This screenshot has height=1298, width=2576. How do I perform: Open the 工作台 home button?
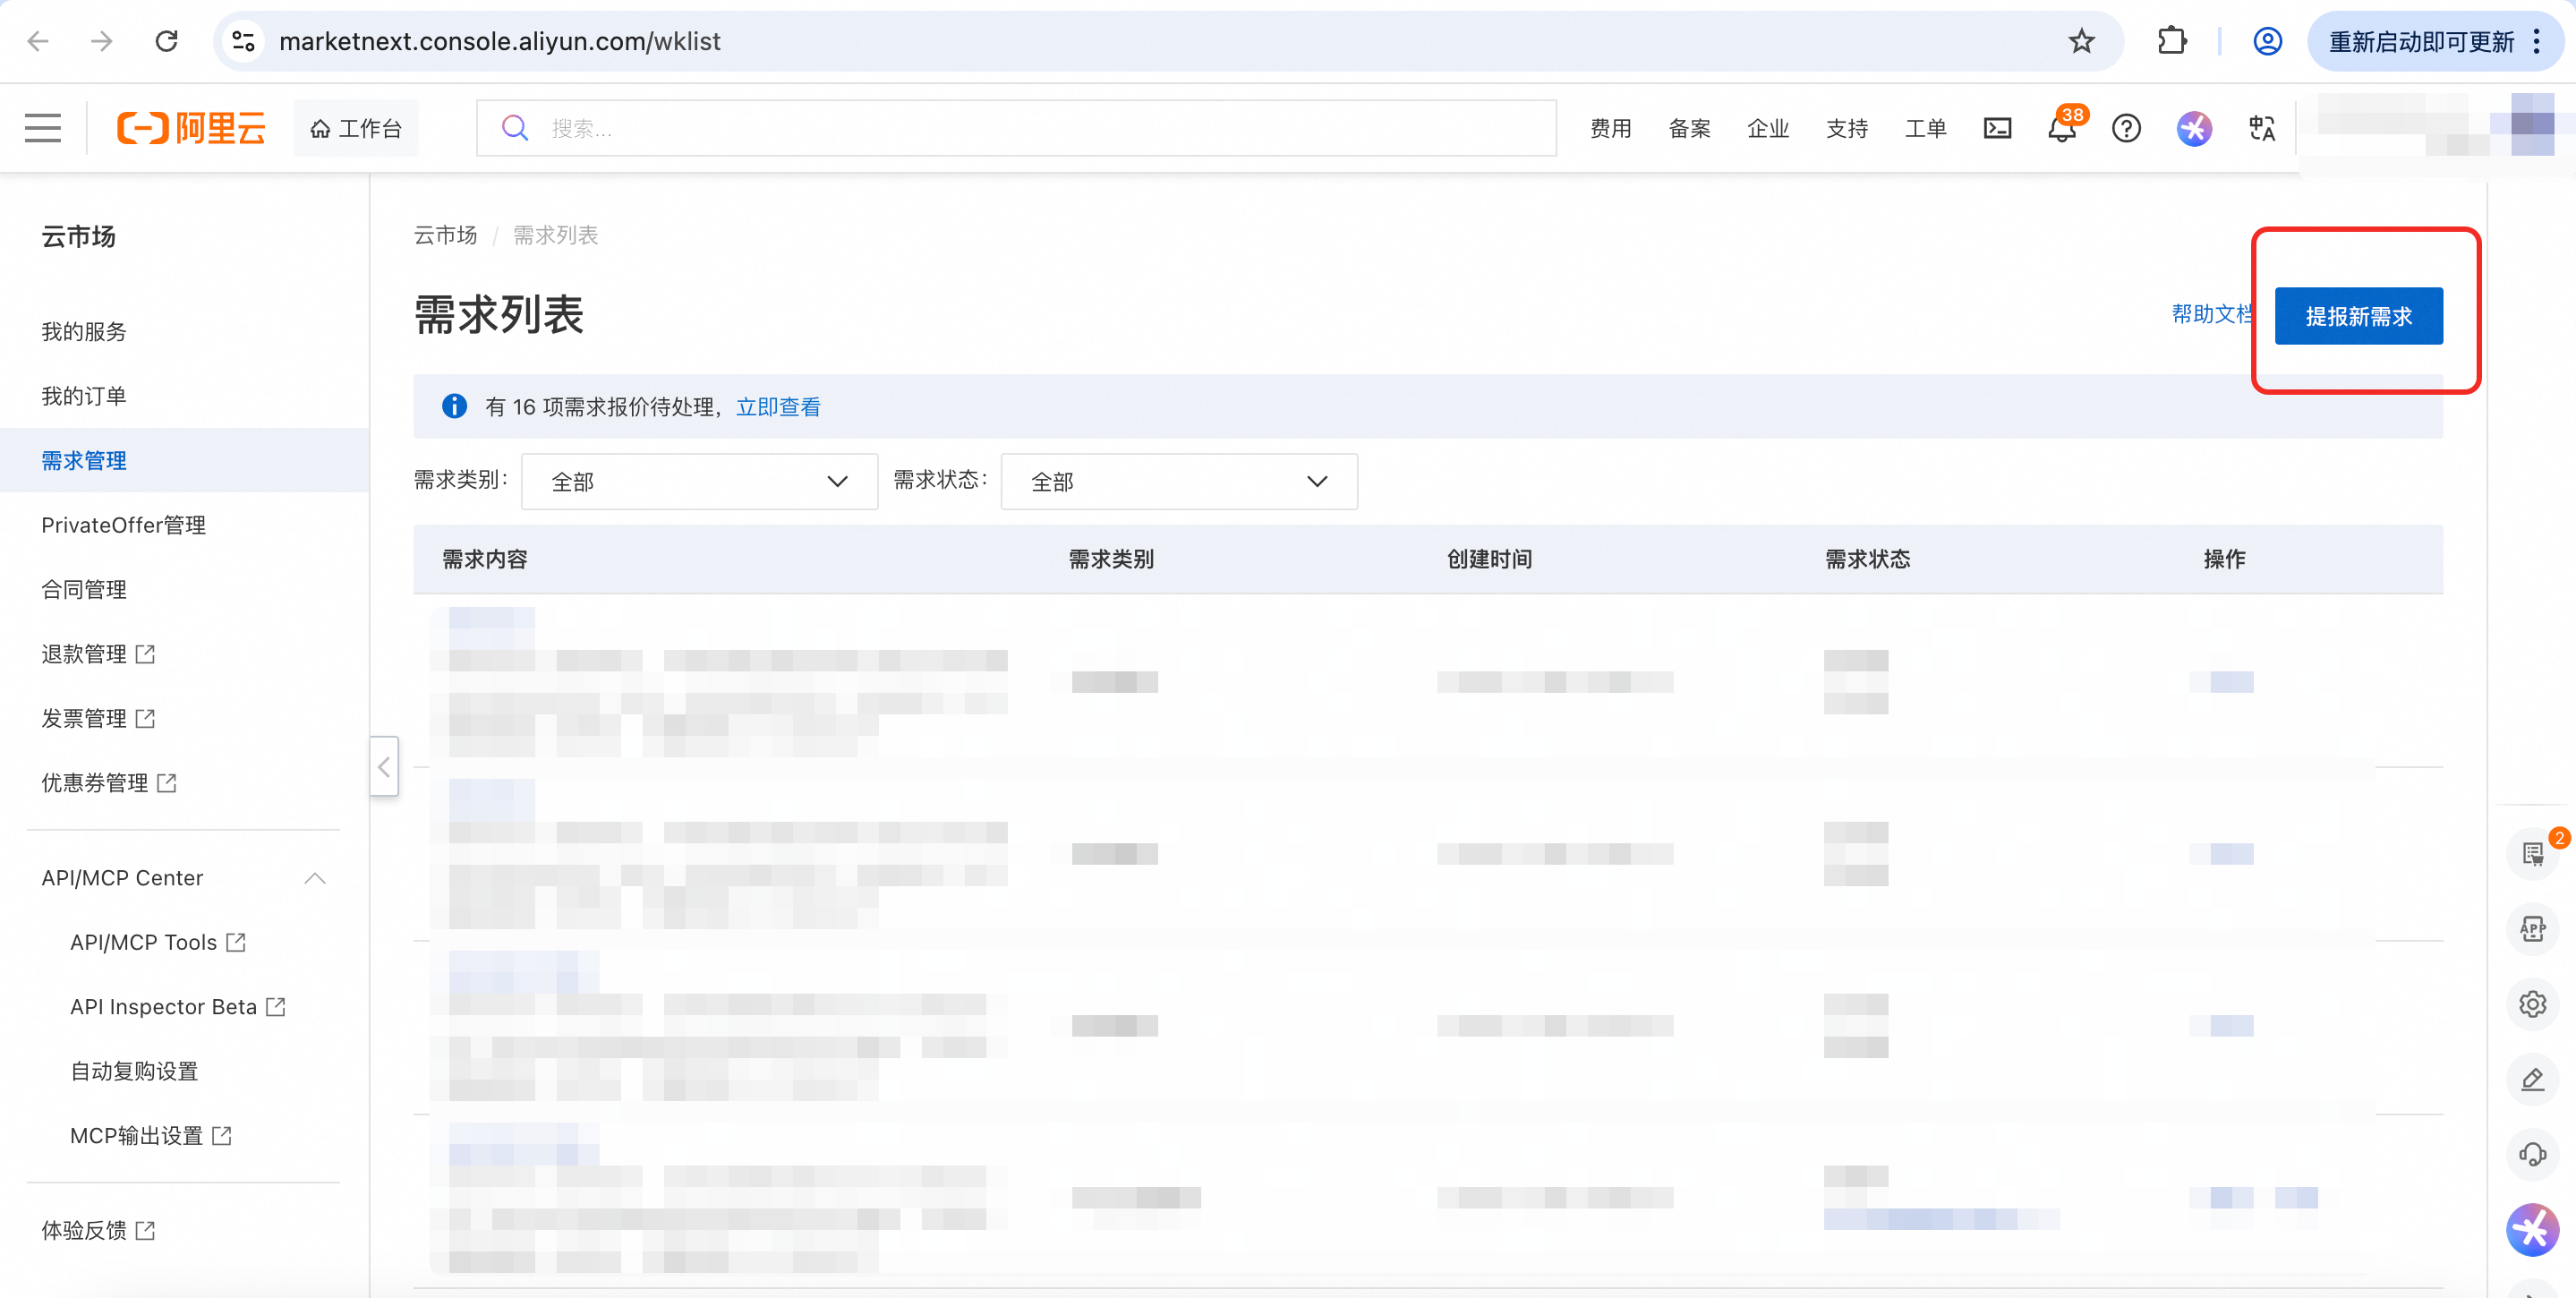coord(356,128)
